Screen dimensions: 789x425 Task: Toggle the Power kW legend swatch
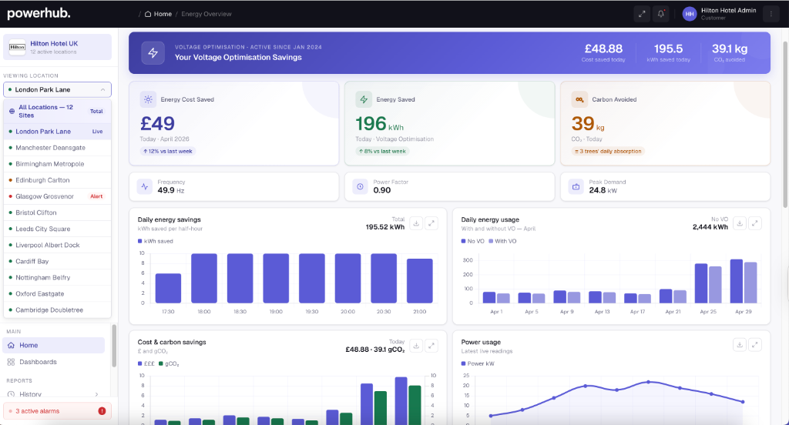[x=463, y=363]
